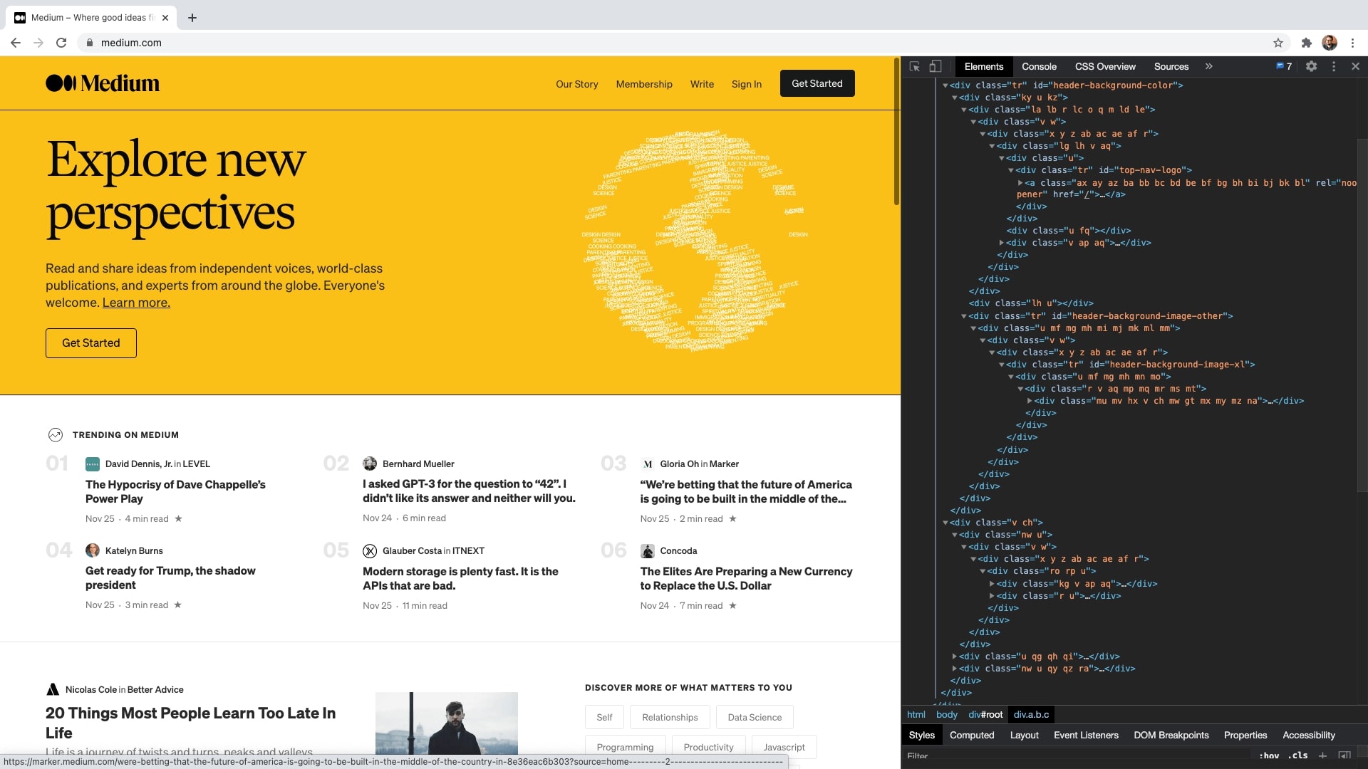This screenshot has width=1368, height=769.
Task: Click the Trending on Medium arrow icon
Action: pyautogui.click(x=55, y=435)
